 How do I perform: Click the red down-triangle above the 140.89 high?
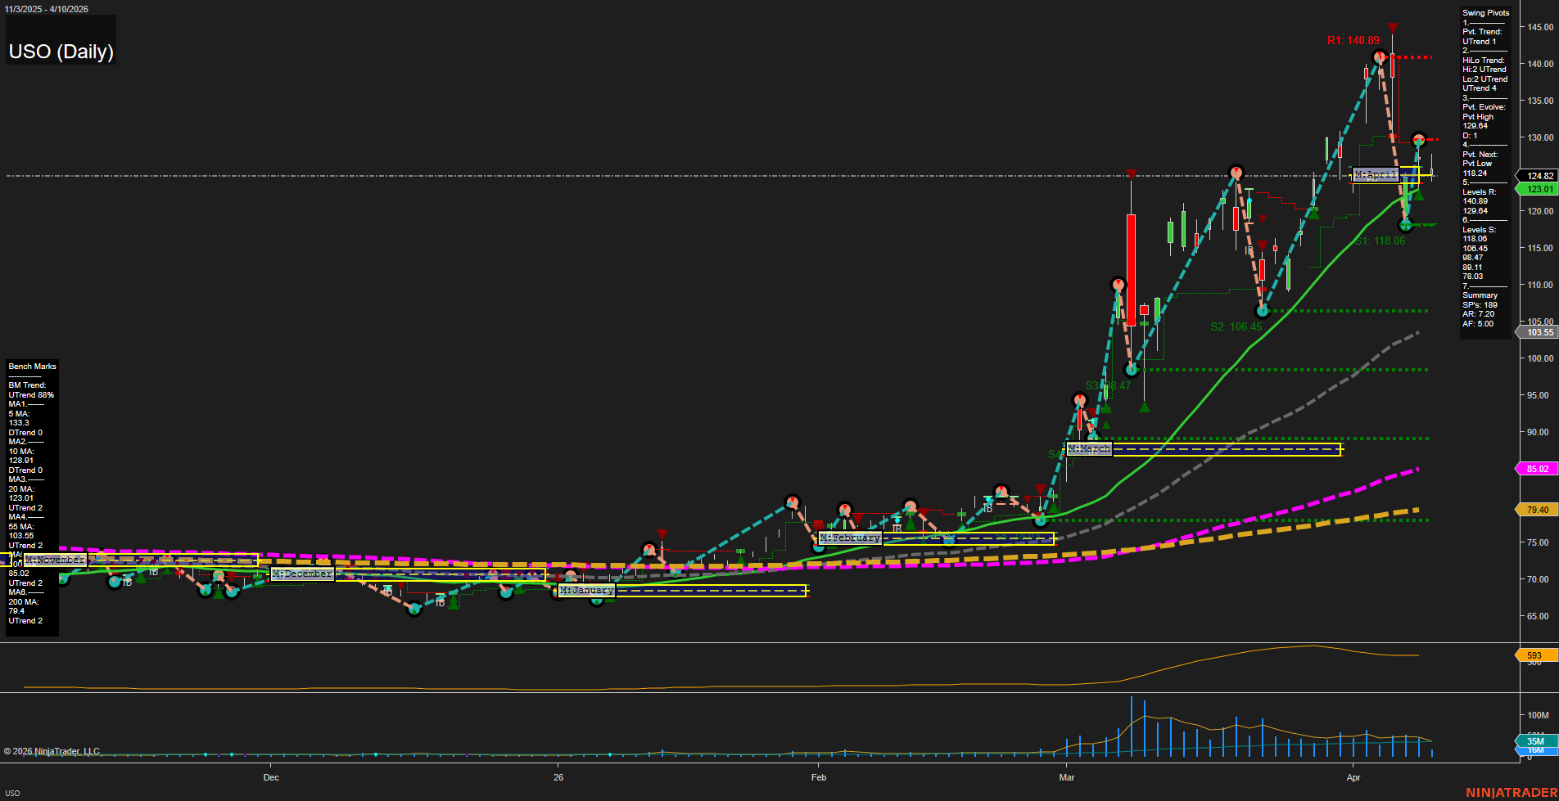click(x=1393, y=29)
